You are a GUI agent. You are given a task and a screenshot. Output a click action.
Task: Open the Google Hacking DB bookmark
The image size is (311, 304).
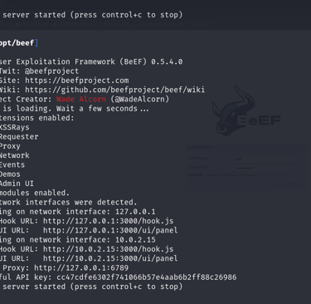pyautogui.click(x=159, y=24)
